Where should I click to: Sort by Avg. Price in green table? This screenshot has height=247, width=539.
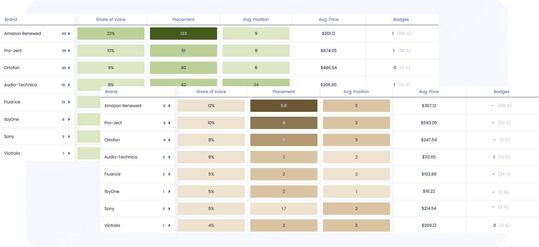328,19
